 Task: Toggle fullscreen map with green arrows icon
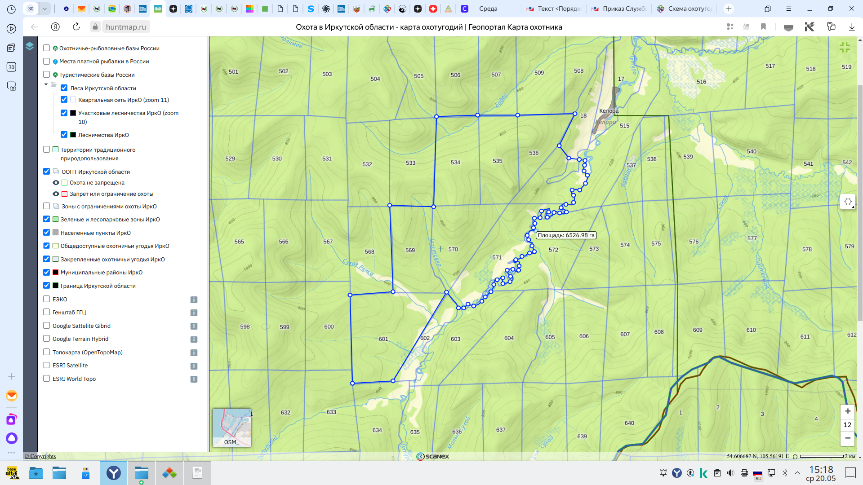pyautogui.click(x=845, y=48)
